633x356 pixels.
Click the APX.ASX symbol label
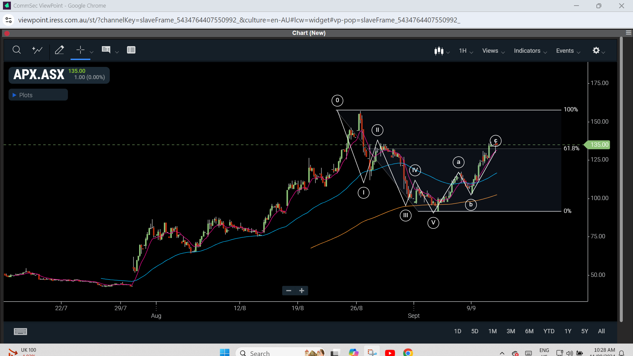(x=39, y=74)
